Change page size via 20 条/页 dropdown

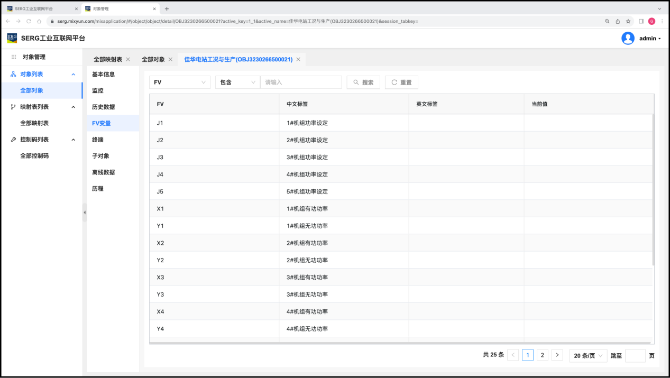(588, 356)
